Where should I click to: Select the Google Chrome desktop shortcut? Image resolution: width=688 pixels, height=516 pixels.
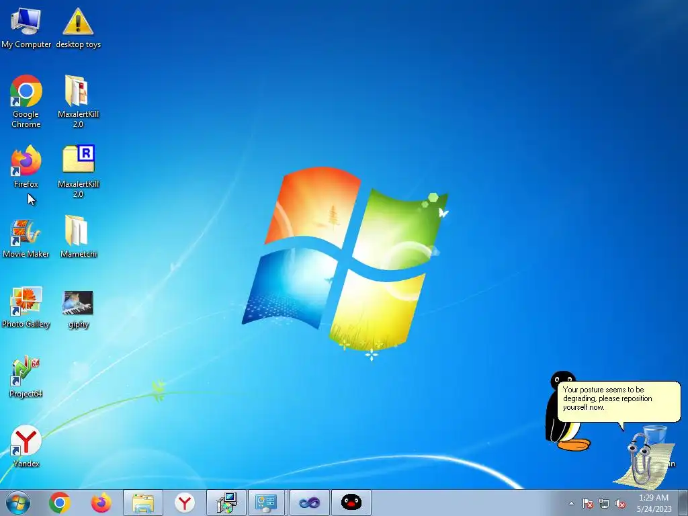click(26, 101)
